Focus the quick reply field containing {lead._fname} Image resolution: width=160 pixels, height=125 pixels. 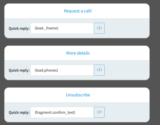[62, 28]
